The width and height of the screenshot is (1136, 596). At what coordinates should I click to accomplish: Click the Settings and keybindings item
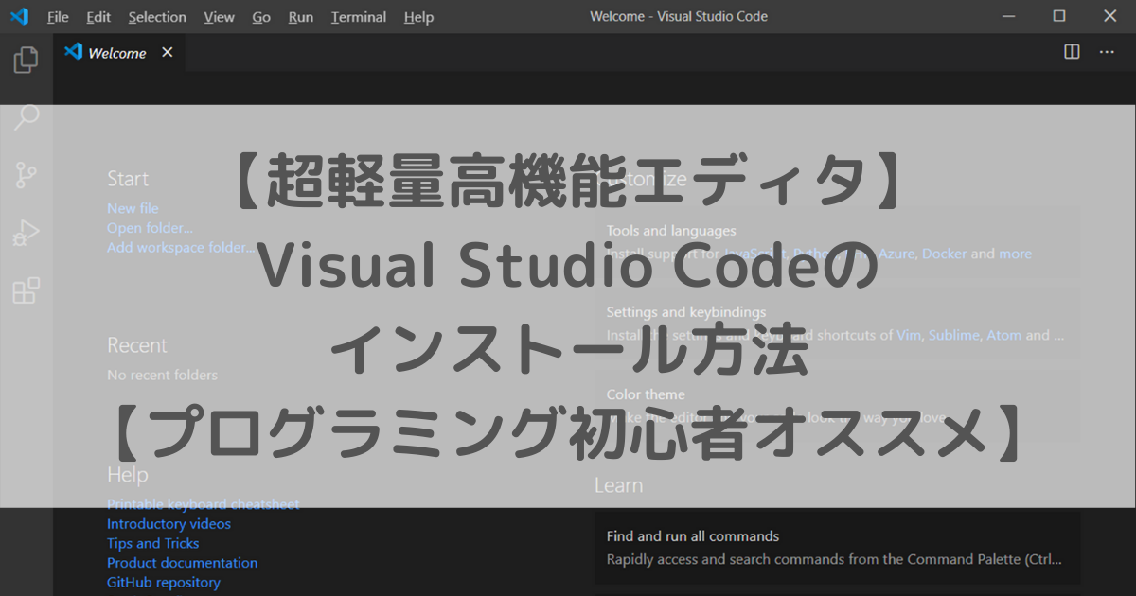click(x=837, y=324)
